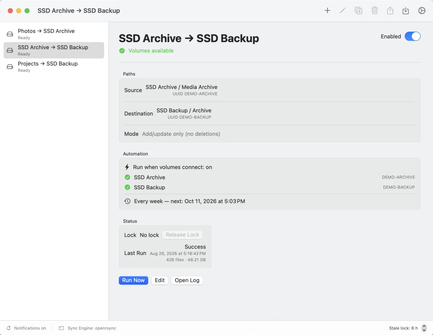Click the Run Now button
The height and width of the screenshot is (335, 433).
pyautogui.click(x=133, y=280)
